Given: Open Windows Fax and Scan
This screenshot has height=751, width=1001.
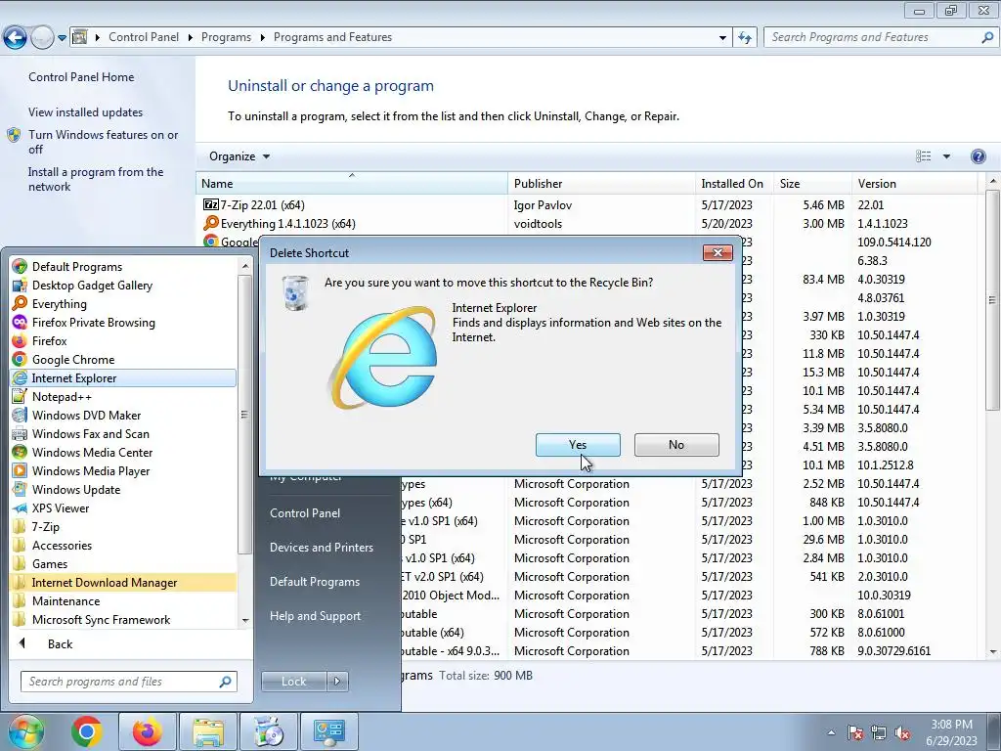Looking at the screenshot, I should 91,433.
